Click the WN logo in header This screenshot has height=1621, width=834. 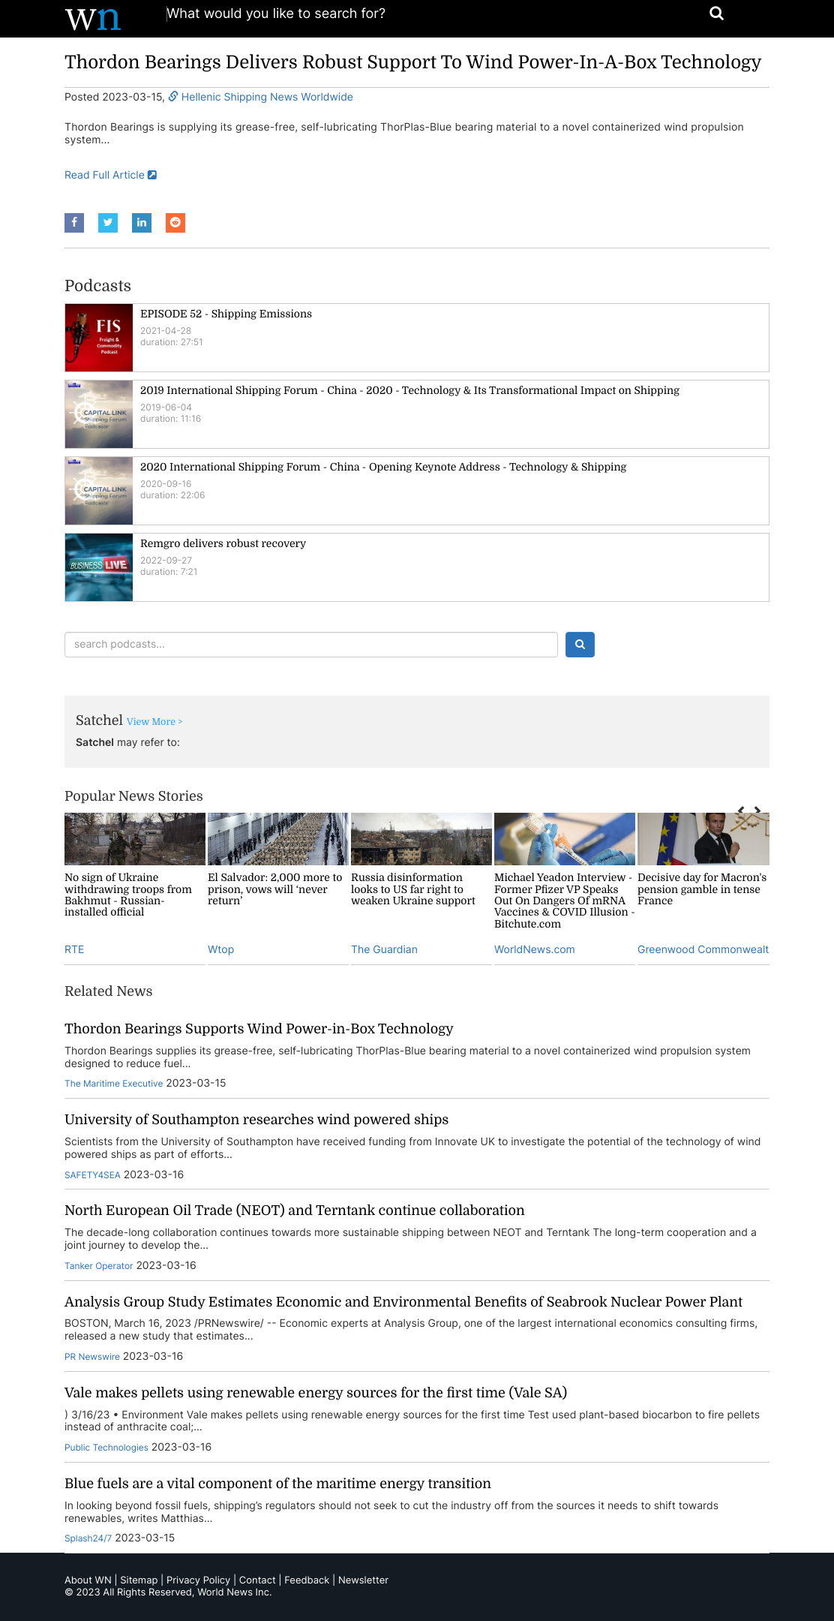[x=92, y=18]
